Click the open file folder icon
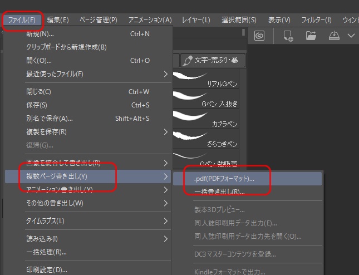The height and width of the screenshot is (275, 359). click(x=311, y=36)
